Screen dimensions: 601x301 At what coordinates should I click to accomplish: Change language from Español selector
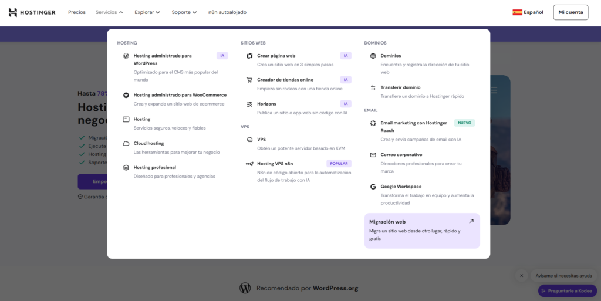(x=528, y=12)
